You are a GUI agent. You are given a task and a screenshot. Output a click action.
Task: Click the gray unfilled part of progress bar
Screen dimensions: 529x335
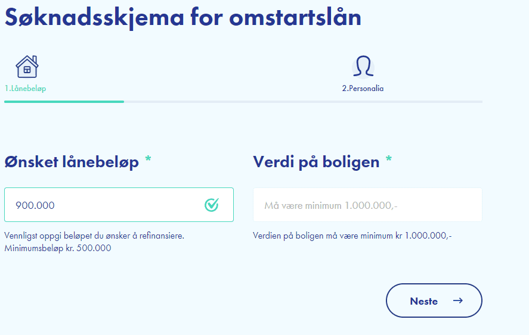pos(303,102)
